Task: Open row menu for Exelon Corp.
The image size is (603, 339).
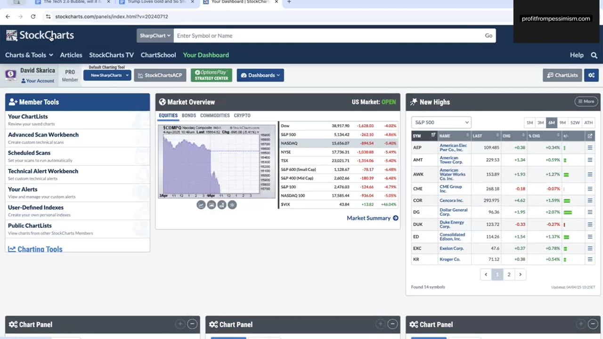Action: pos(590,248)
